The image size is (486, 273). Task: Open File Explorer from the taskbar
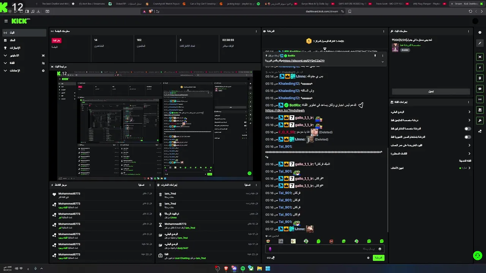259,268
